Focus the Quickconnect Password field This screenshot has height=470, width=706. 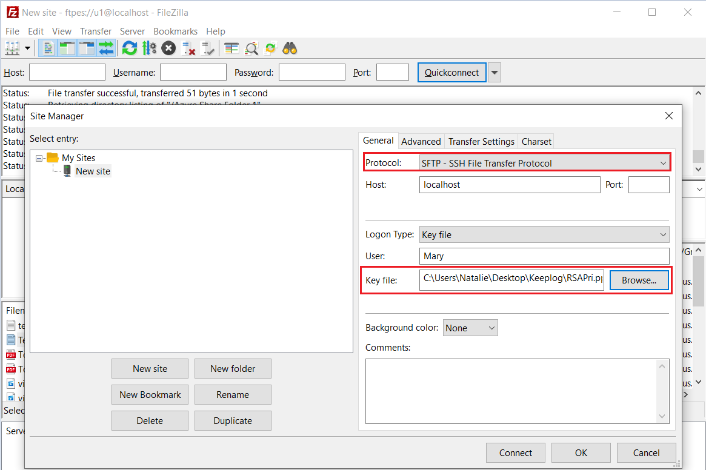click(312, 72)
